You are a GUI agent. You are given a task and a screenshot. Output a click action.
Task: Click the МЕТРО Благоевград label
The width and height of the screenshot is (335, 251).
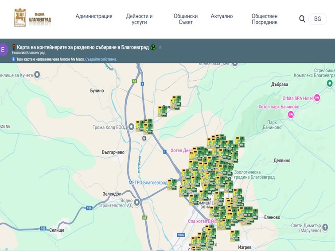[148, 183]
